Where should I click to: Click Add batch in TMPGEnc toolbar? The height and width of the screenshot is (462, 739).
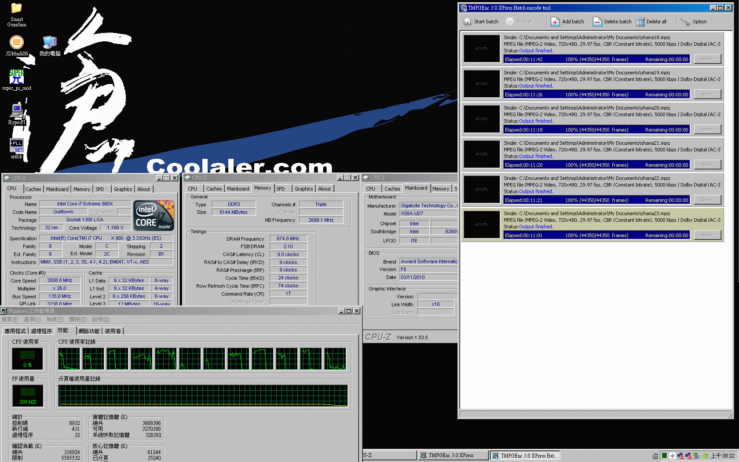(567, 22)
